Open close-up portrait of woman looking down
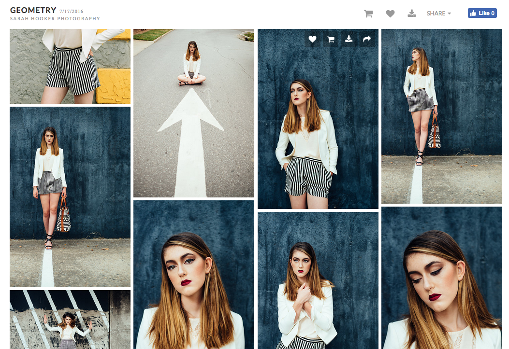This screenshot has width=509, height=349. click(x=441, y=278)
